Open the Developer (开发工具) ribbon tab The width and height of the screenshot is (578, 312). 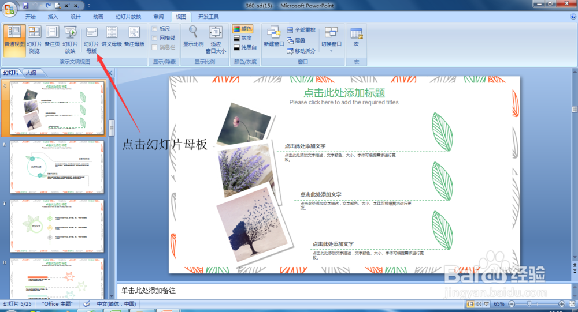[208, 17]
